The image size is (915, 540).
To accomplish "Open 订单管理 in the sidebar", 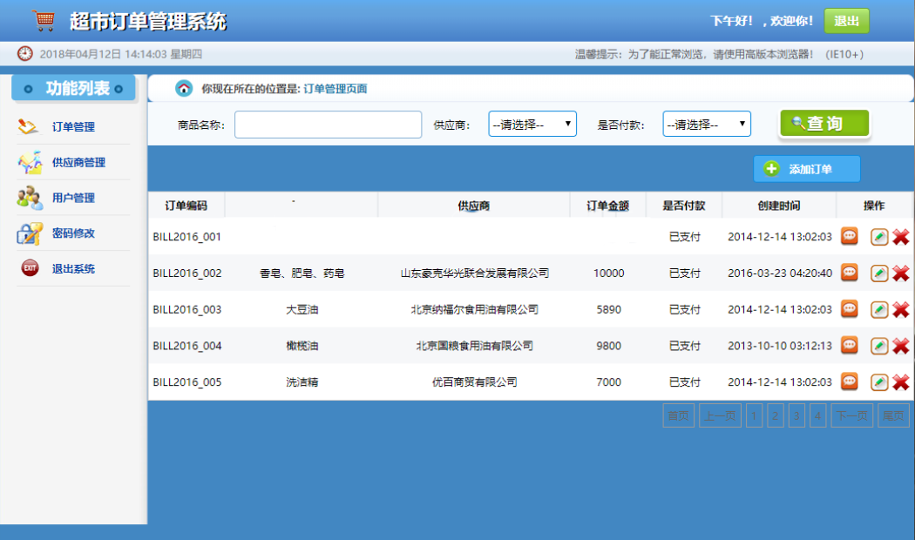I will pos(73,126).
